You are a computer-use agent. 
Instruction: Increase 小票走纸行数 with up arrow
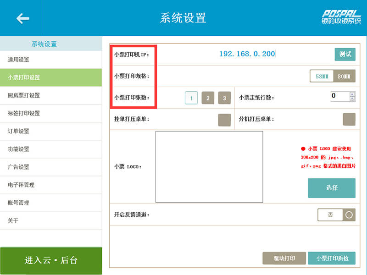click(x=352, y=94)
